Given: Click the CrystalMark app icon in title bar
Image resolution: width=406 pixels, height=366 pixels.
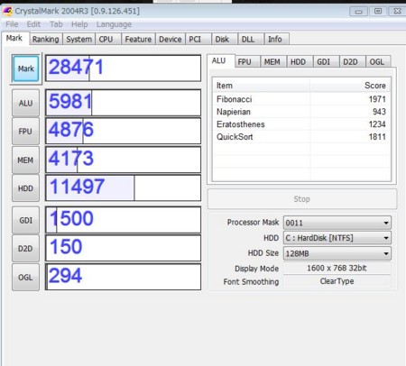Looking at the screenshot, I should [7, 12].
